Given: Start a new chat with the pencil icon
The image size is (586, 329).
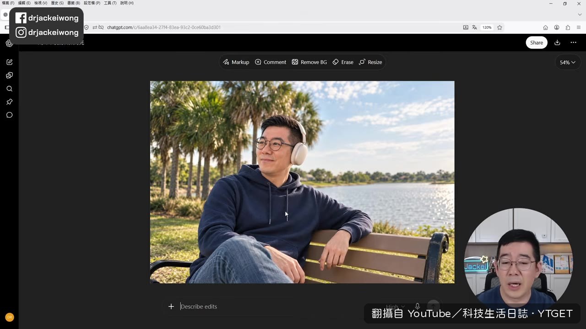Looking at the screenshot, I should [9, 62].
